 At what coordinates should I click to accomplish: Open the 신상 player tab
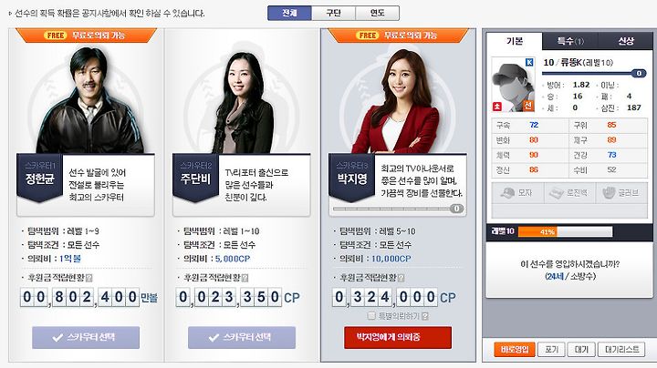coord(625,41)
